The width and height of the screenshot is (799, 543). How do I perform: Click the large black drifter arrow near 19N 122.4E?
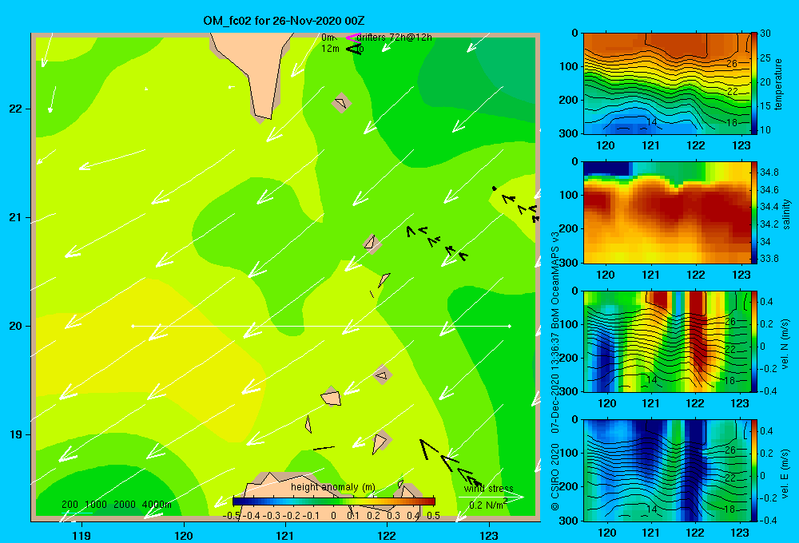pyautogui.click(x=429, y=449)
